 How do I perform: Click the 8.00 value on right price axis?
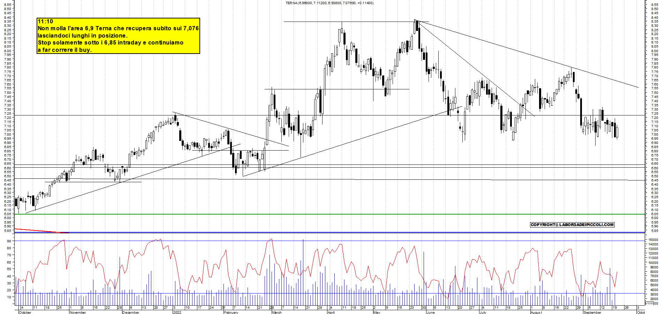[654, 51]
